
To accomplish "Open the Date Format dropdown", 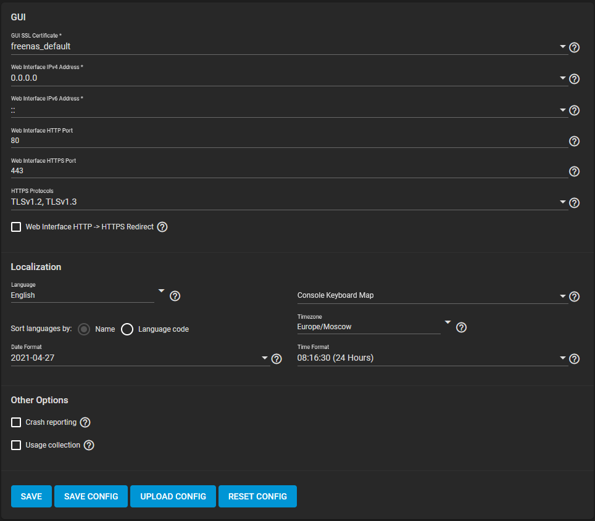I will point(265,358).
